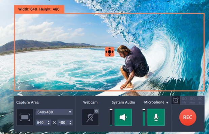Increase capture height with up arrow

tap(70, 121)
